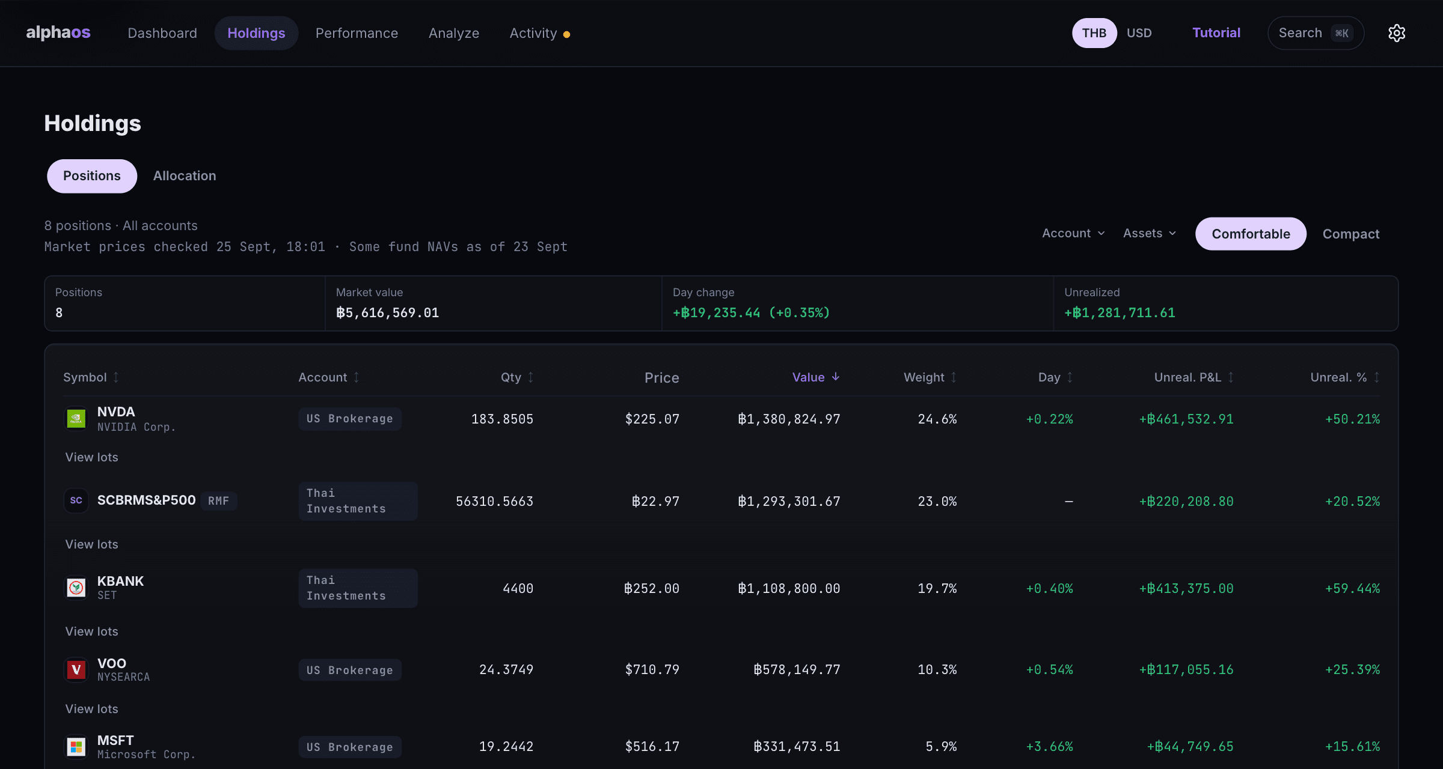This screenshot has height=769, width=1443.
Task: Click the MSFT ticker symbol text
Action: point(115,740)
